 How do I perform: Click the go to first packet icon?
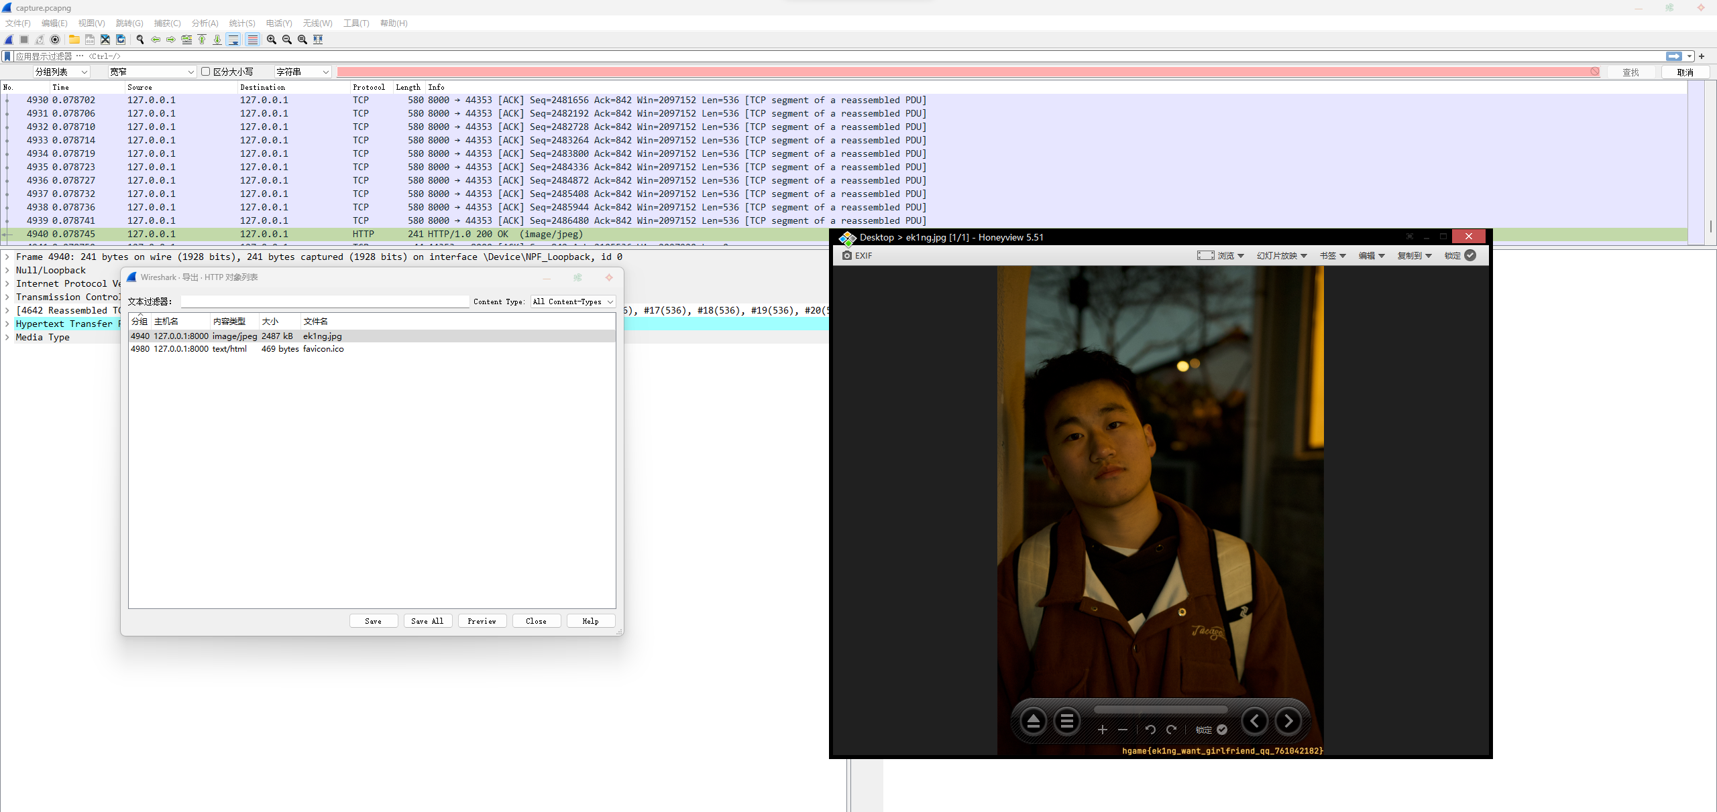tap(202, 40)
